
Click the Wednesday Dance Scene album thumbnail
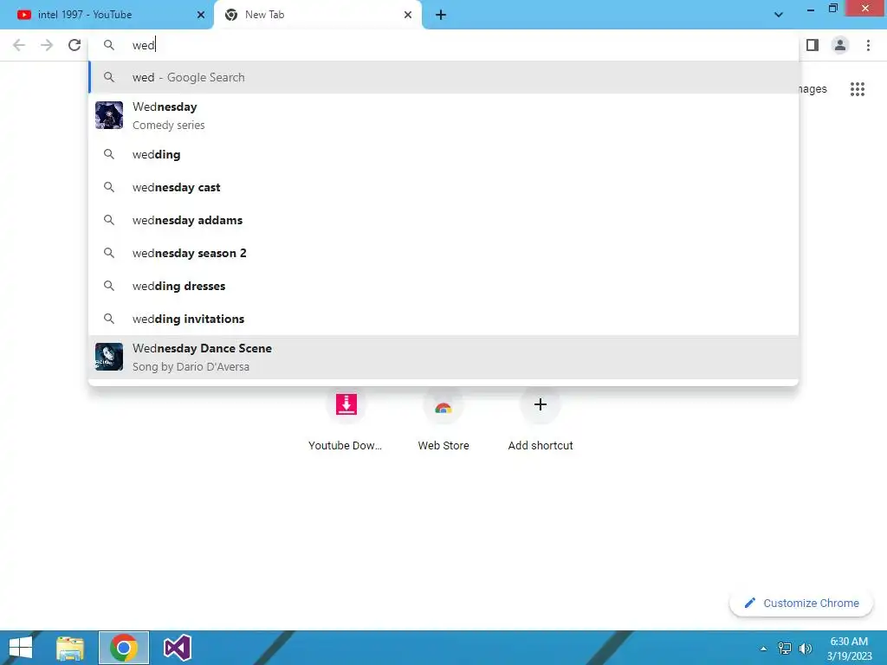108,357
